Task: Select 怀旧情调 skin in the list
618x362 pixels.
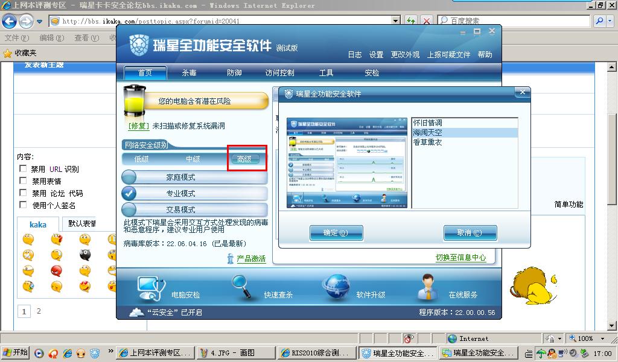Action: [464, 123]
